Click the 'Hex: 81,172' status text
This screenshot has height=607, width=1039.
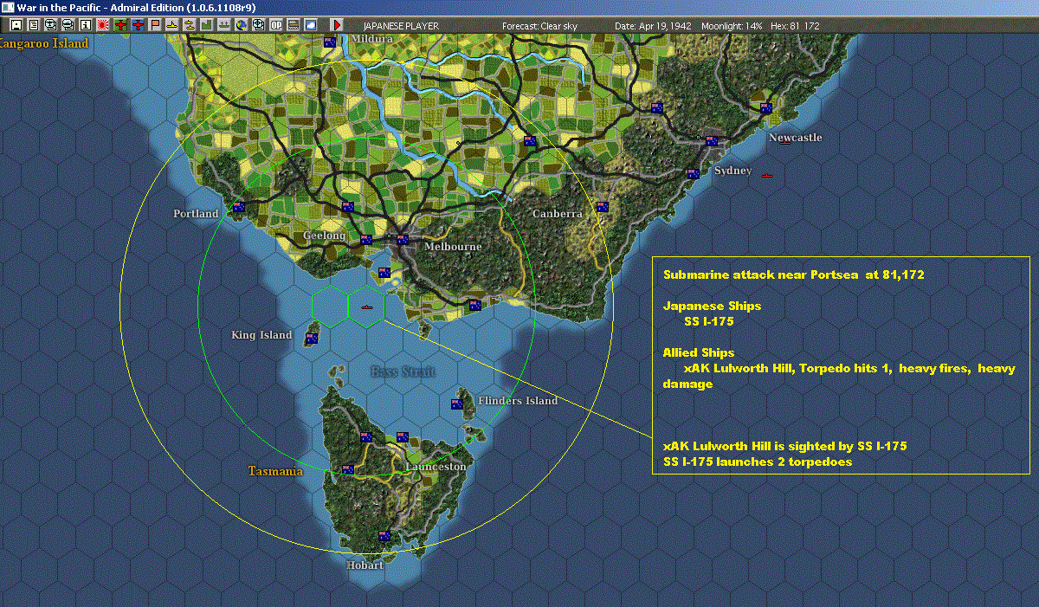[794, 26]
